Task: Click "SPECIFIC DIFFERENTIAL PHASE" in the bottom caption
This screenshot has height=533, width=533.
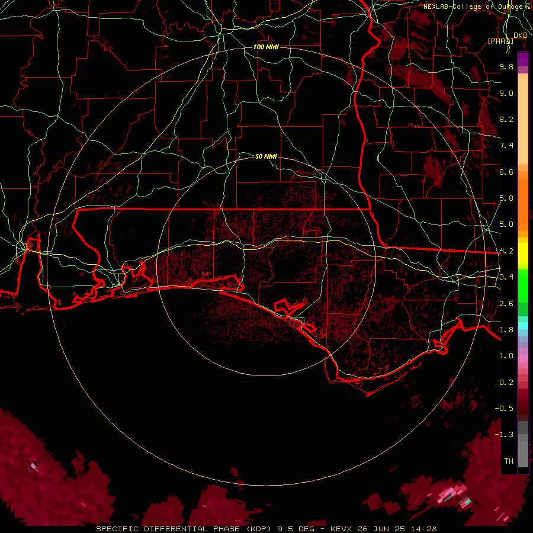Action: (169, 529)
